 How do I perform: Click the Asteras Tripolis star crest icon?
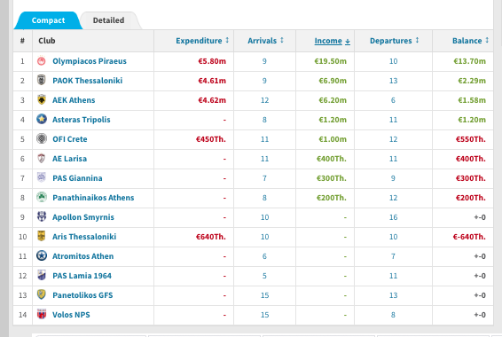click(42, 119)
